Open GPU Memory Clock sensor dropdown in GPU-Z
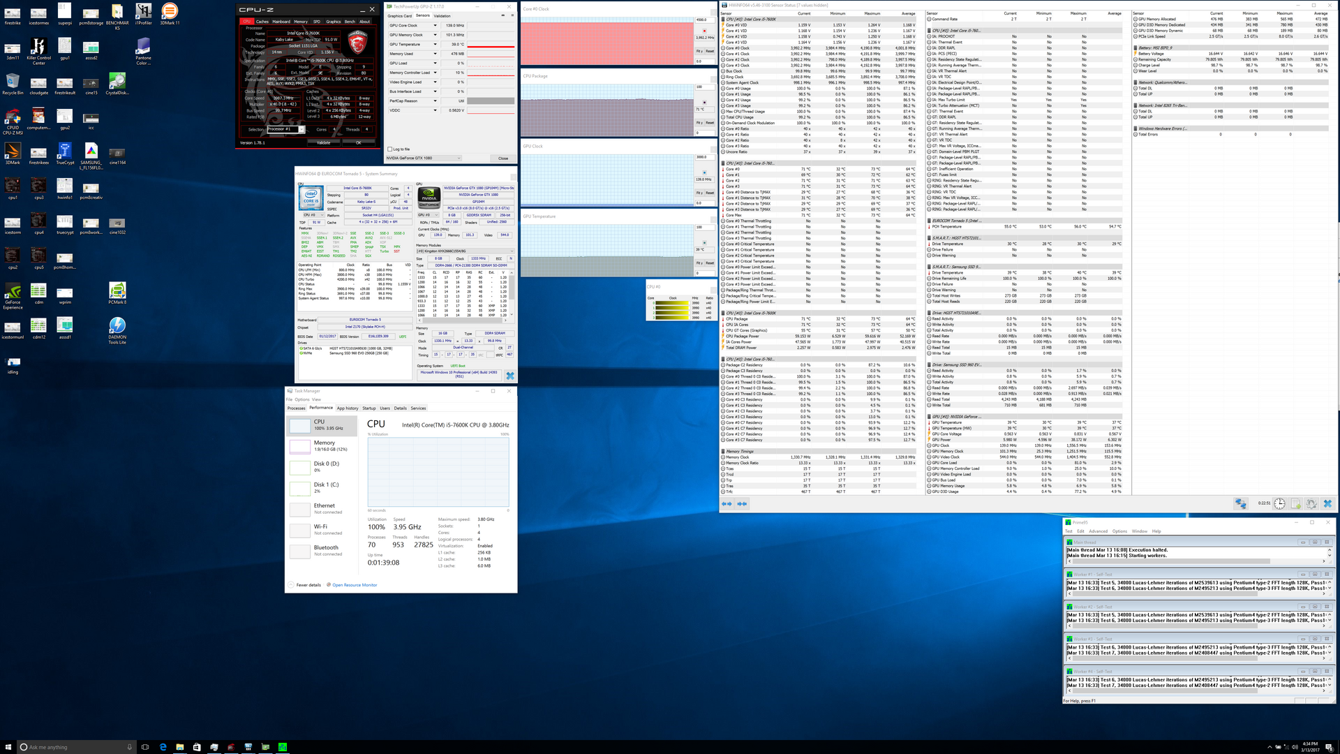This screenshot has height=754, width=1340. pos(435,35)
